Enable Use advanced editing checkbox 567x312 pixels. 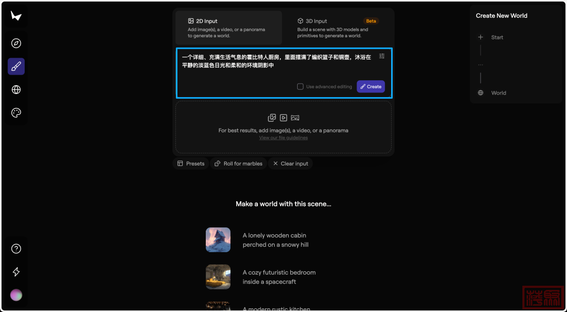pos(300,87)
